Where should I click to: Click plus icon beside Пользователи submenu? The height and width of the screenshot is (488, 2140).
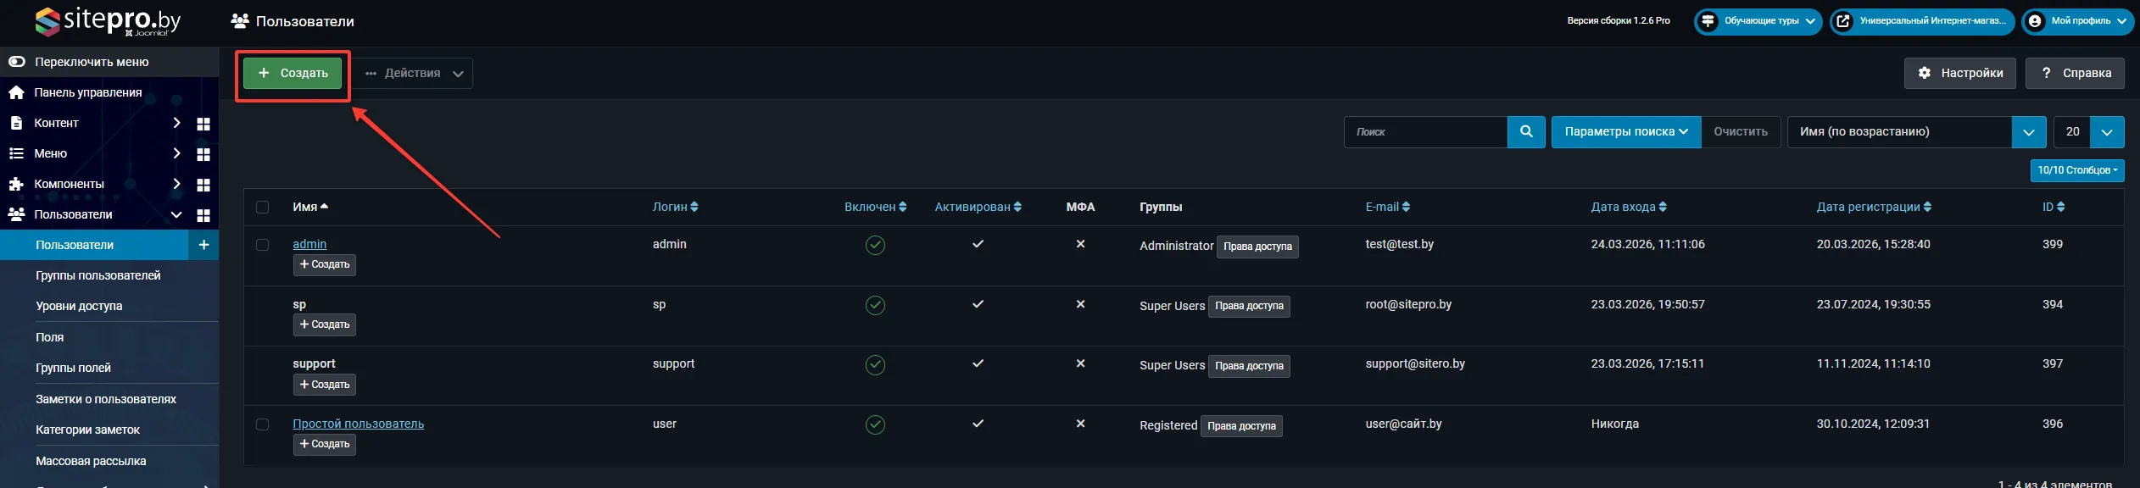tap(203, 245)
